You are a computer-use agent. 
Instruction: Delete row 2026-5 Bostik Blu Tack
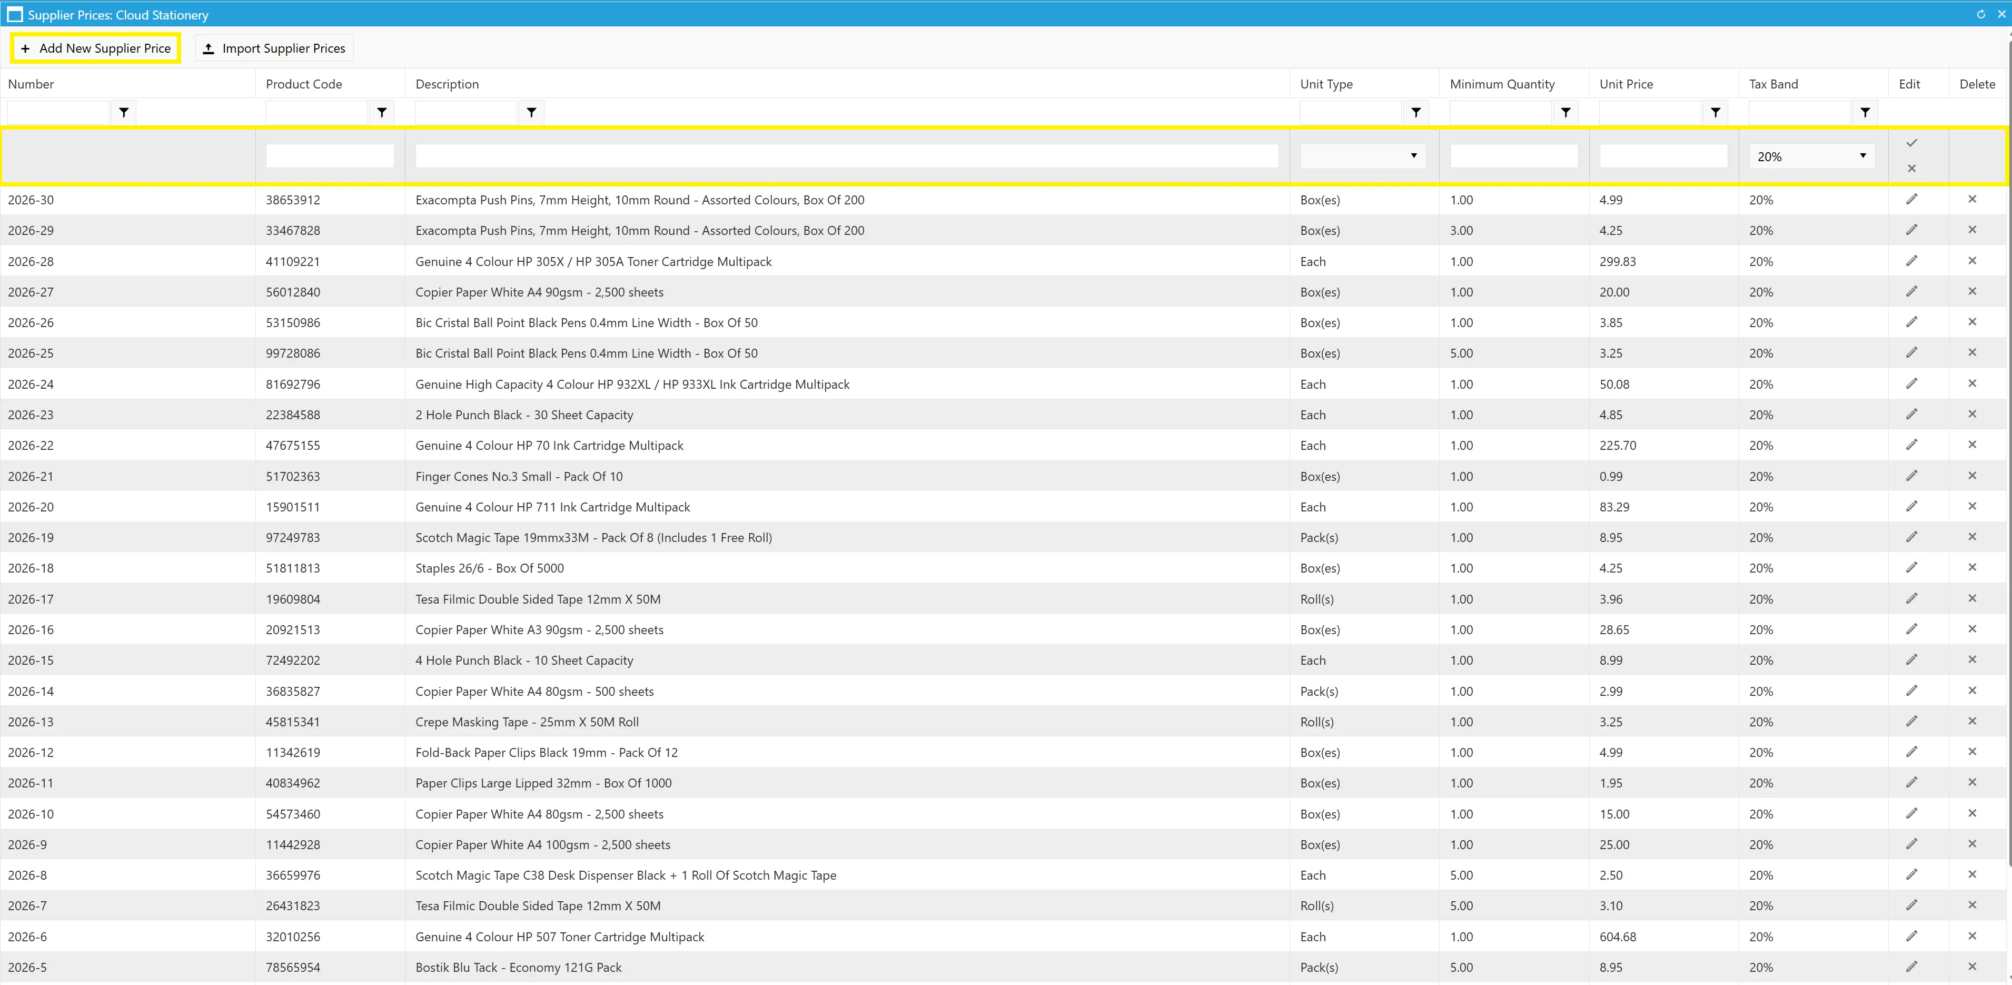pos(1972,966)
